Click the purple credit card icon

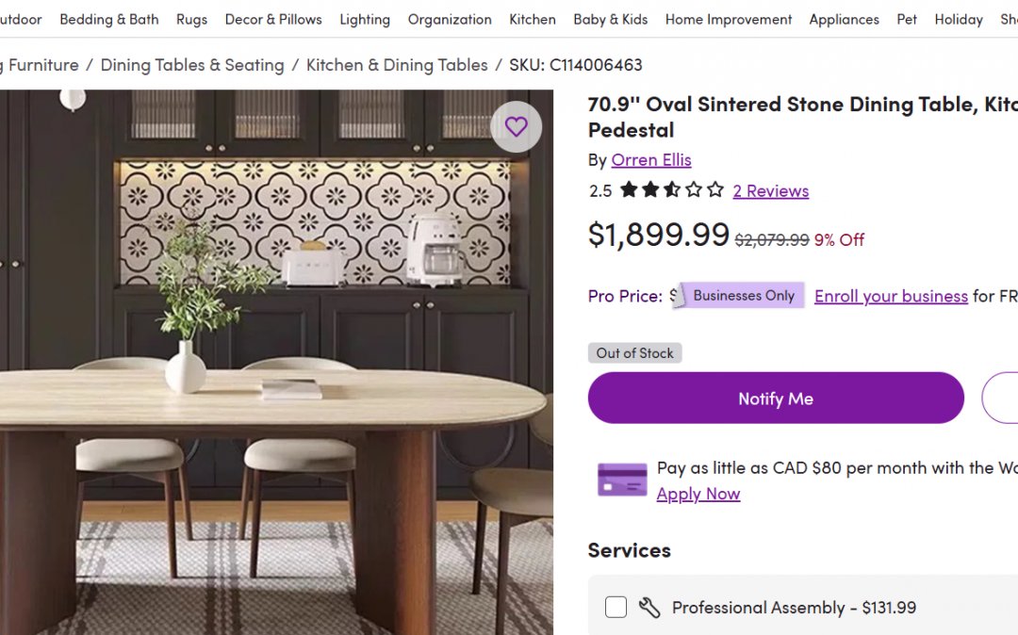coord(622,480)
